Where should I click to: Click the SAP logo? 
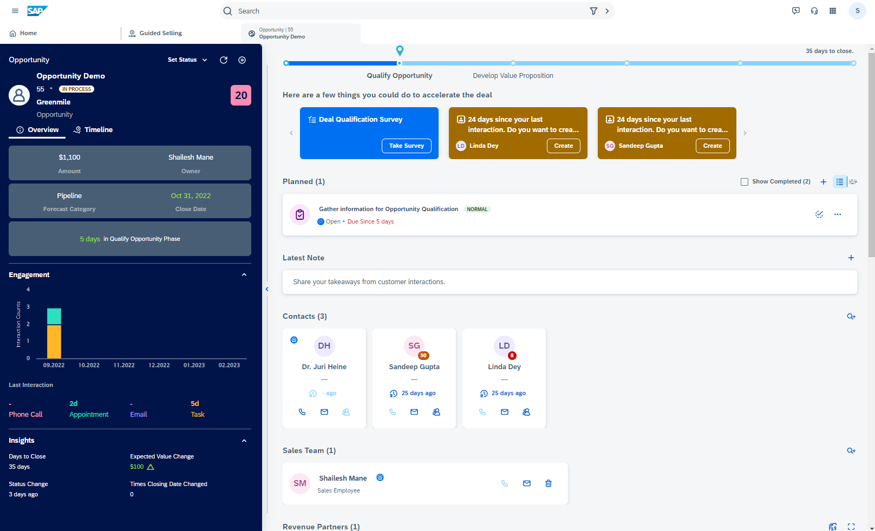(x=37, y=11)
